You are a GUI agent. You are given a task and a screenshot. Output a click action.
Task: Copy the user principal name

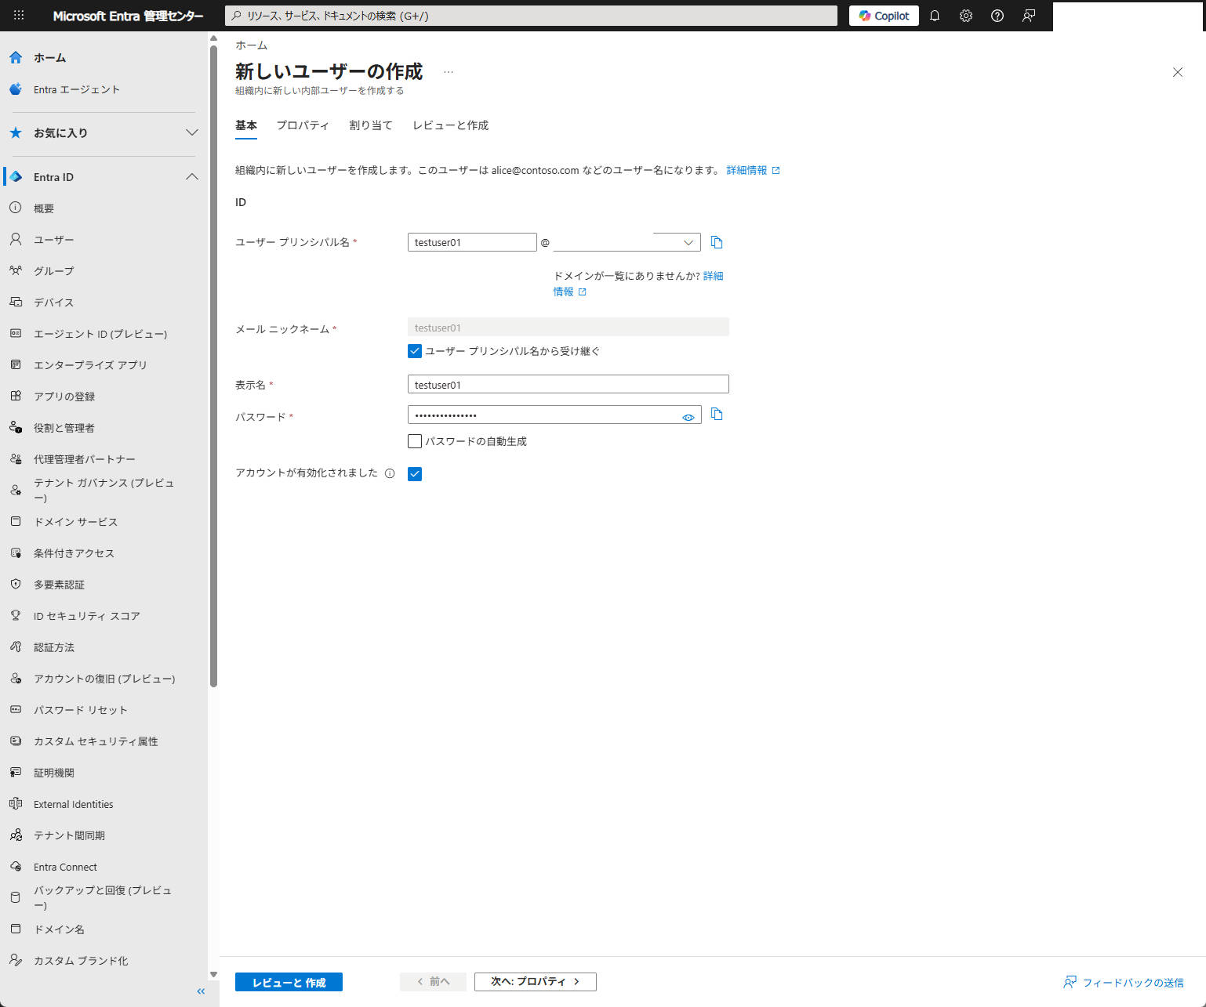[x=716, y=241]
